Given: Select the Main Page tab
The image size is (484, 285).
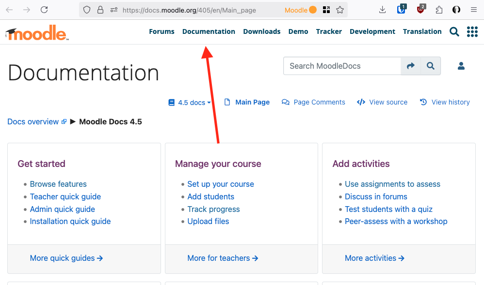Looking at the screenshot, I should 247,102.
